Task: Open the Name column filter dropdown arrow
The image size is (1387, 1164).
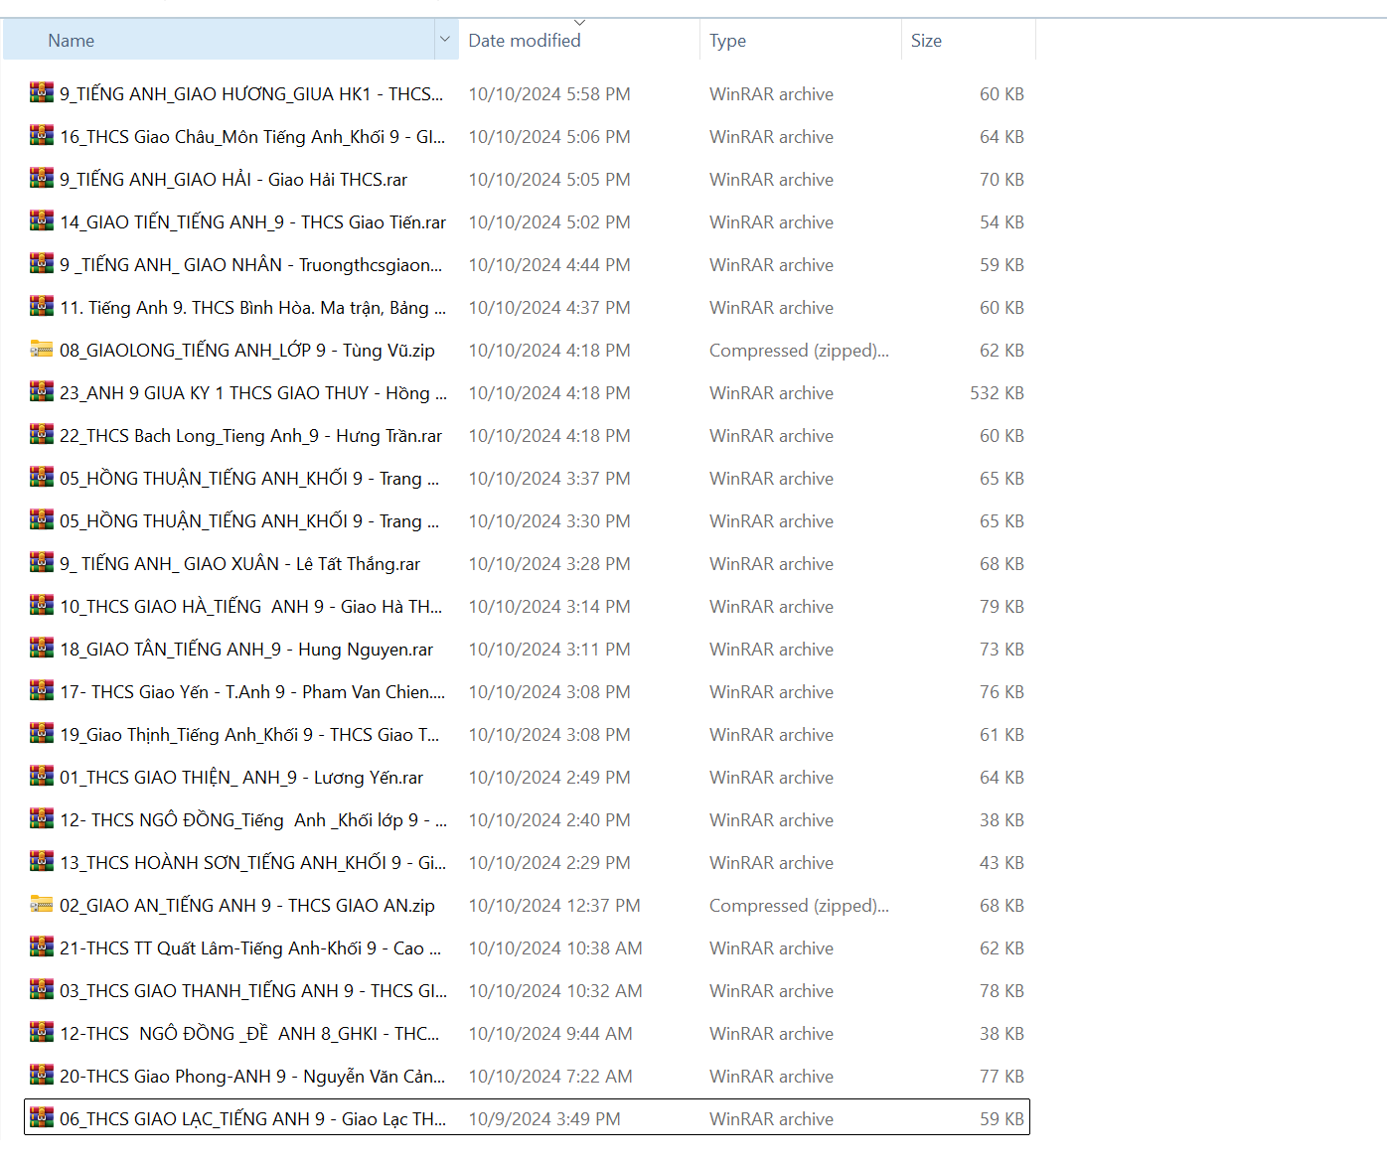Action: point(445,40)
